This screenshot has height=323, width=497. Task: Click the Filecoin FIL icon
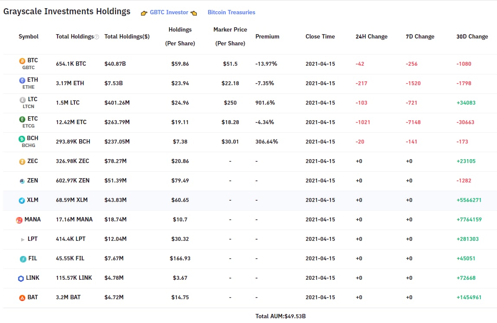[x=23, y=259]
